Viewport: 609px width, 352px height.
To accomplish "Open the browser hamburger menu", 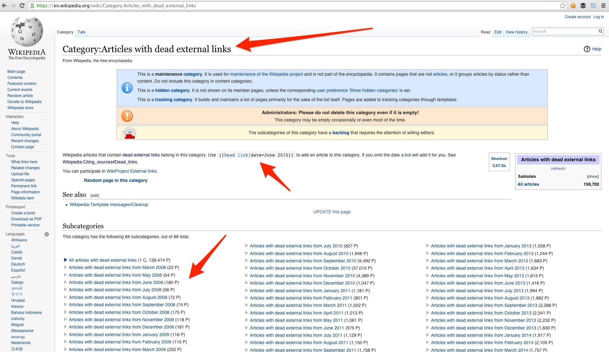I will (603, 5).
